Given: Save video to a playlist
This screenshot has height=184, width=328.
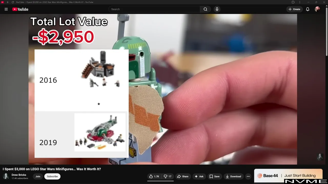Looking at the screenshot, I should [214, 176].
